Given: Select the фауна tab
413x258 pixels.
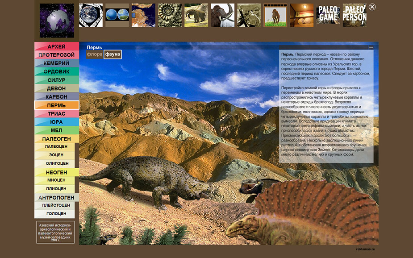Looking at the screenshot, I should point(113,54).
